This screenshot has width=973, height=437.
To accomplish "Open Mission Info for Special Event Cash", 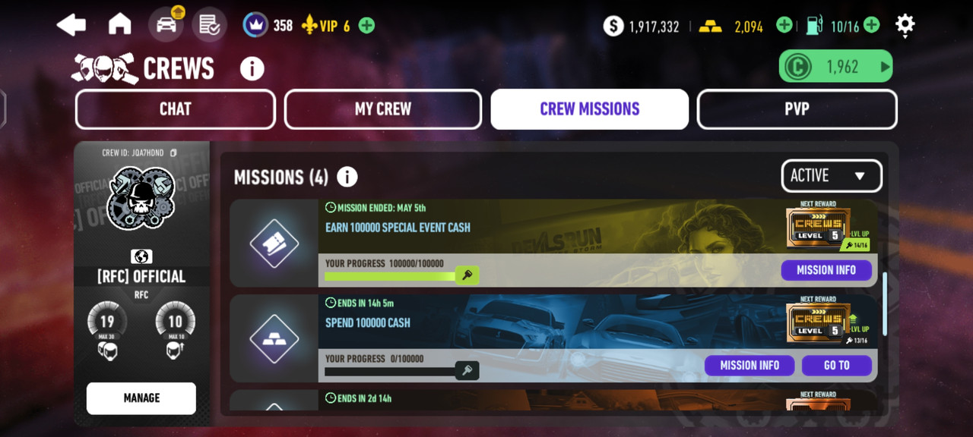I will [826, 270].
